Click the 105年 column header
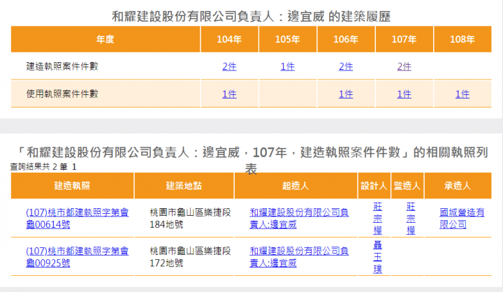503x292 pixels. (x=288, y=39)
